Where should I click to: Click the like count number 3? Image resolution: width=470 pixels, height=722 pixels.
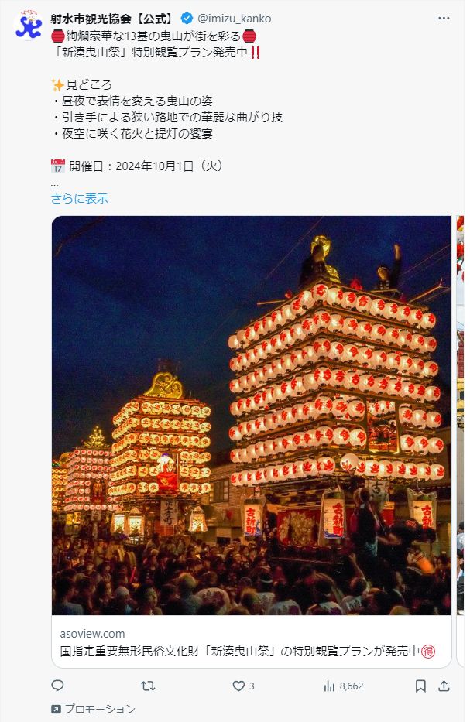tap(252, 686)
